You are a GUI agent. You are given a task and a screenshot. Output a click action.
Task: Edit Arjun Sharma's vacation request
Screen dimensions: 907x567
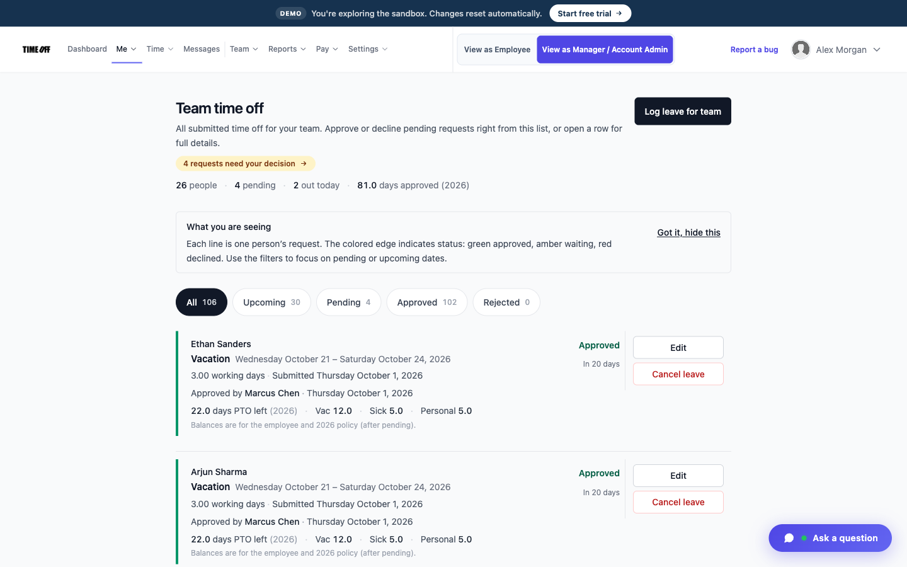coord(678,476)
